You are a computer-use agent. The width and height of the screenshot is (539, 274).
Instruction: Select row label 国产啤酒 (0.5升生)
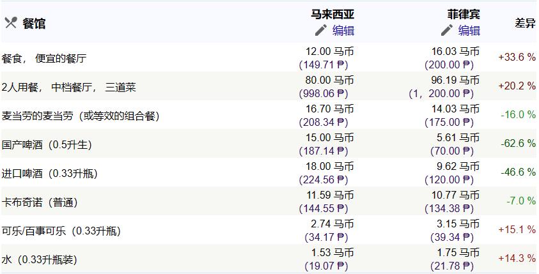click(47, 145)
